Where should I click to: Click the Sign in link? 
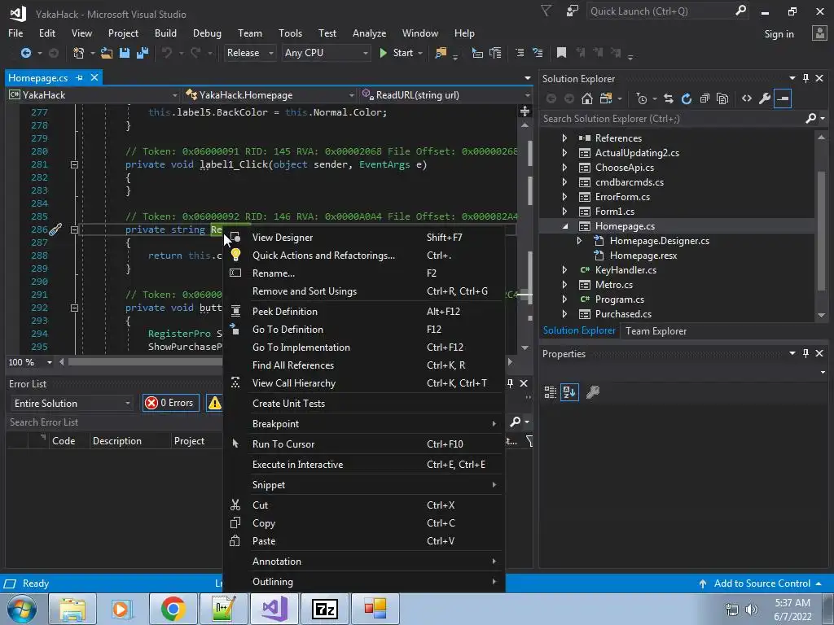779,34
